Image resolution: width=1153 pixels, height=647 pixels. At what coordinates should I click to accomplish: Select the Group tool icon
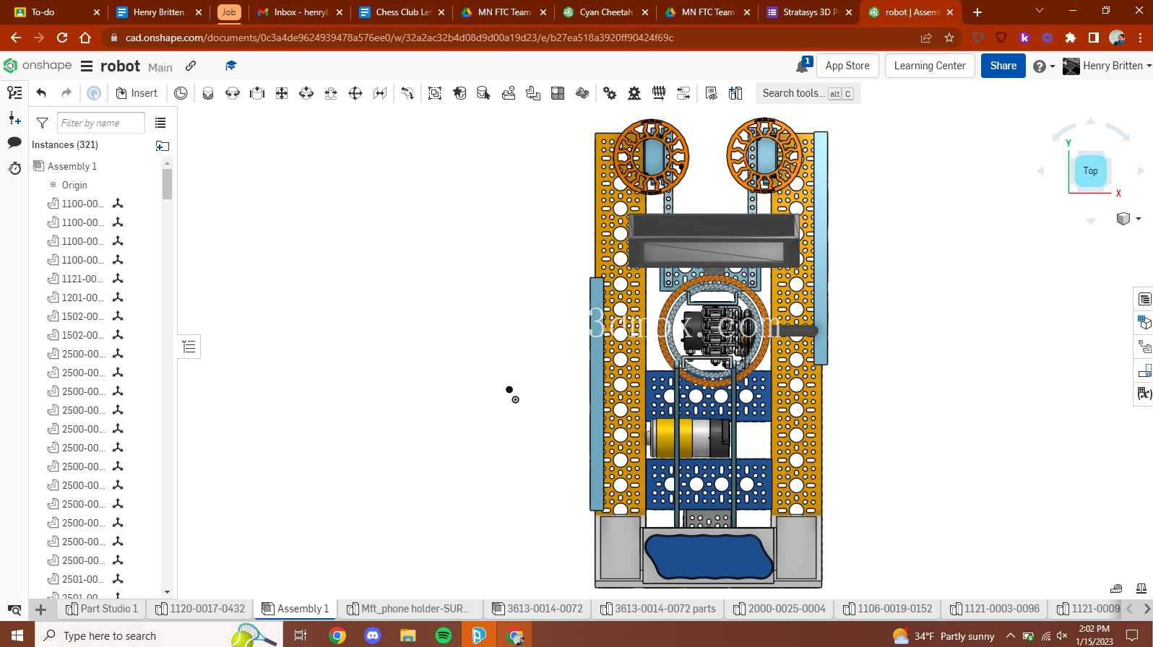435,93
